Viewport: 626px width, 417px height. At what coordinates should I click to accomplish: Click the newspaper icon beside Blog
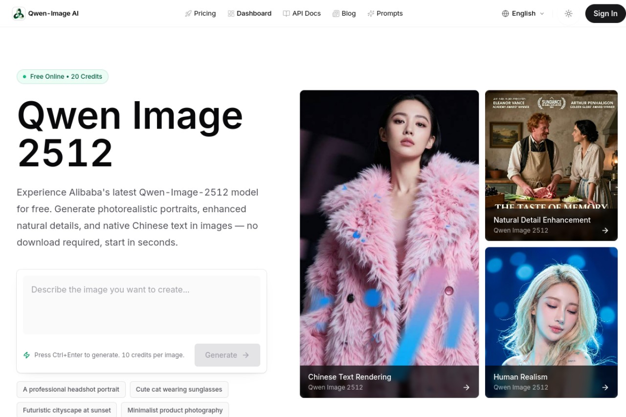coord(336,14)
